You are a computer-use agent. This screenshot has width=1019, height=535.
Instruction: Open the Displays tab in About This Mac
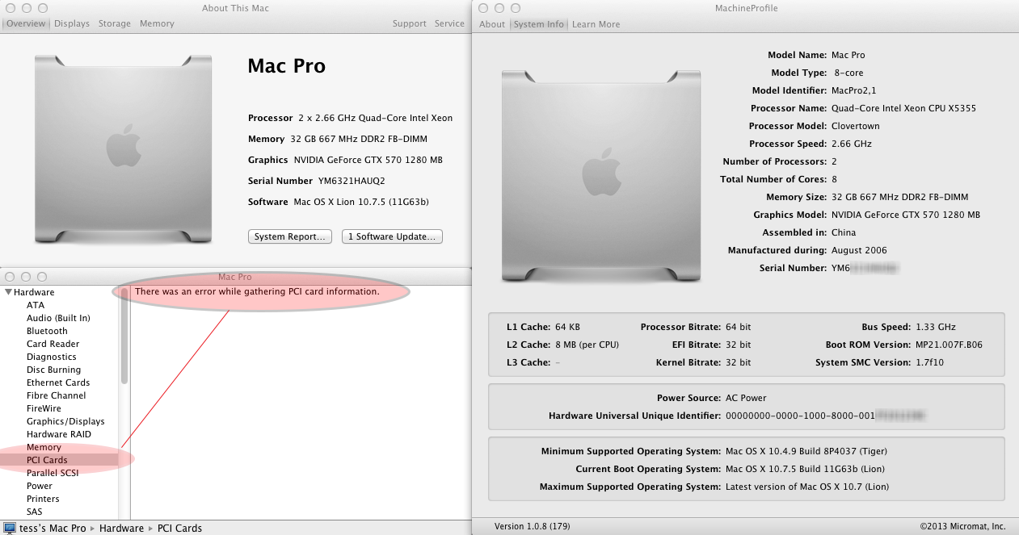(x=72, y=23)
